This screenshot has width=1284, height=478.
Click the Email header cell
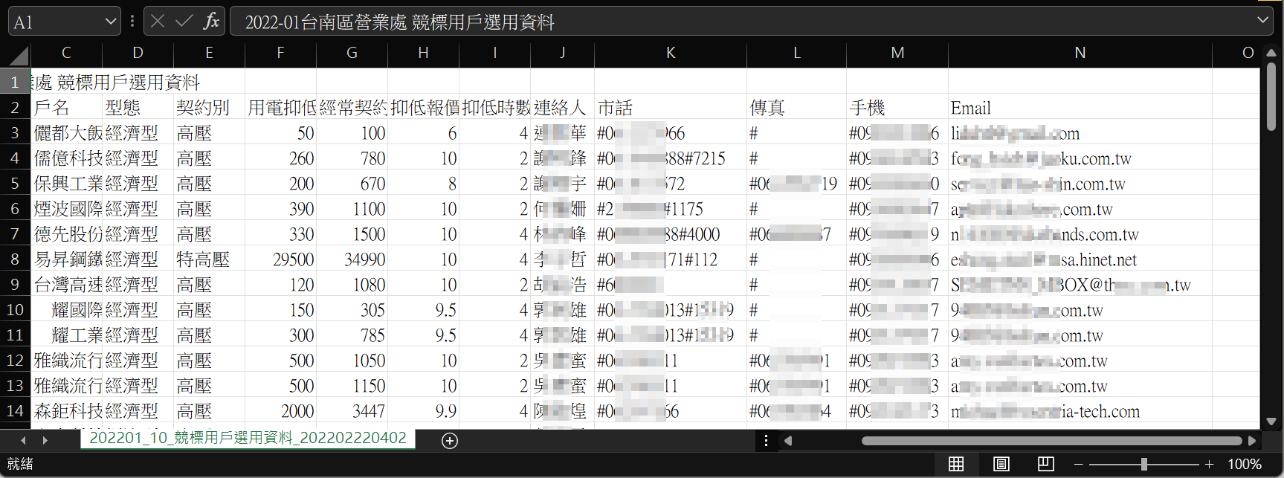pos(1080,107)
